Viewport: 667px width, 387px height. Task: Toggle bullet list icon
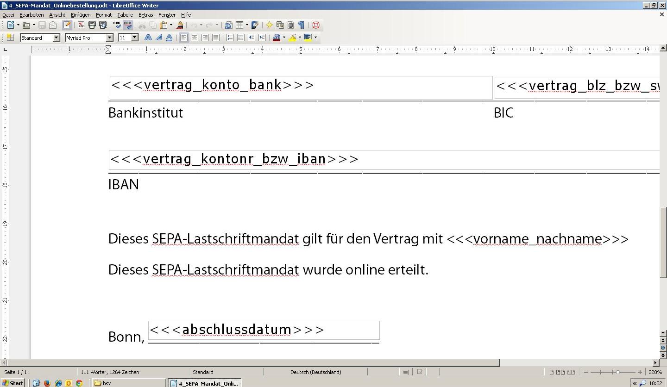[x=241, y=37]
